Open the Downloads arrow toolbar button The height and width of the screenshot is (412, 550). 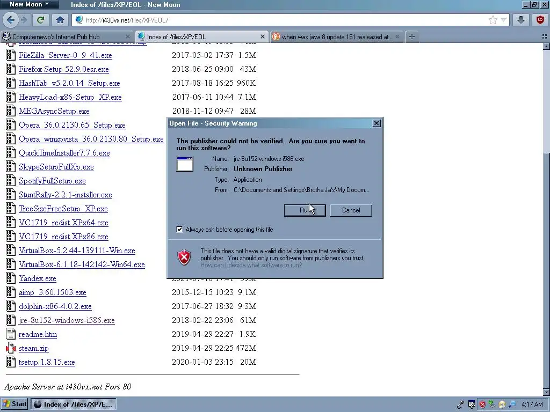coord(521,20)
